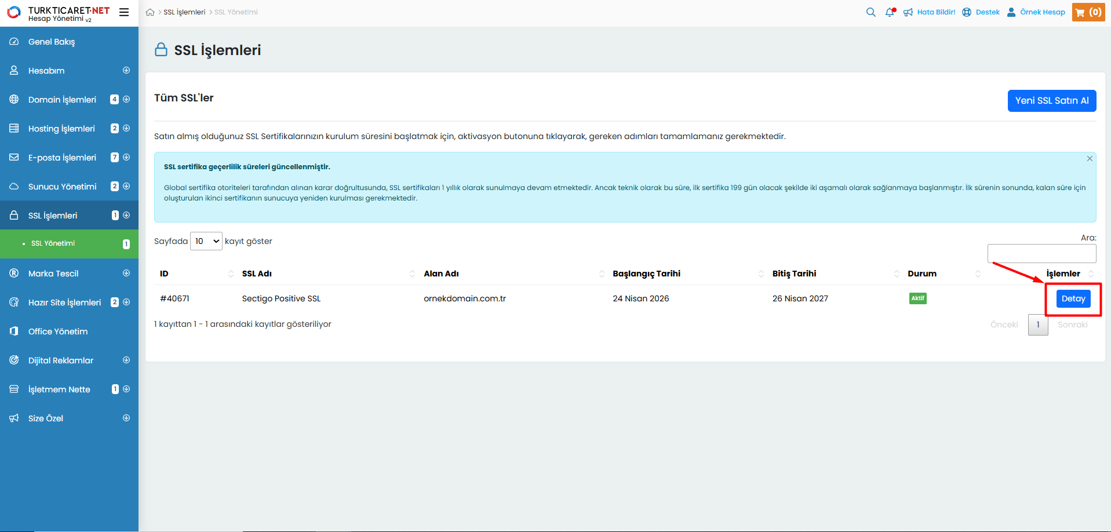1111x532 pixels.
Task: Open the search magnifier icon
Action: point(870,12)
